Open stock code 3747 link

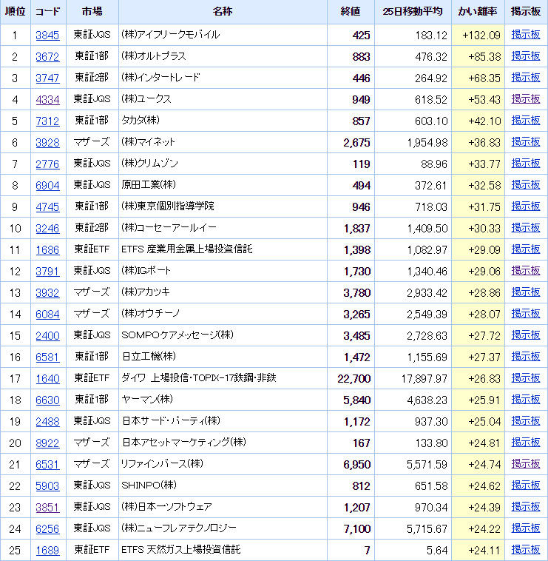47,78
